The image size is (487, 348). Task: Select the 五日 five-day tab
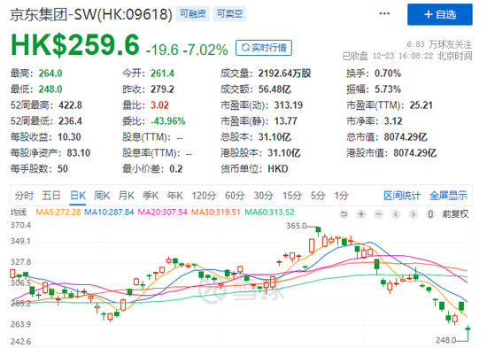[51, 196]
